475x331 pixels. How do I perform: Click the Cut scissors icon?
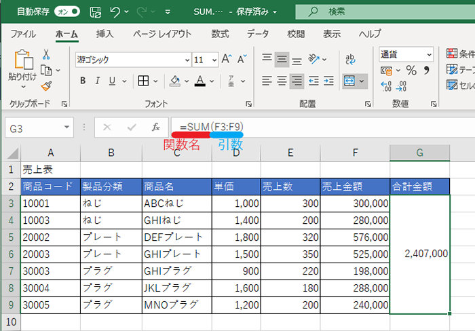pos(46,54)
